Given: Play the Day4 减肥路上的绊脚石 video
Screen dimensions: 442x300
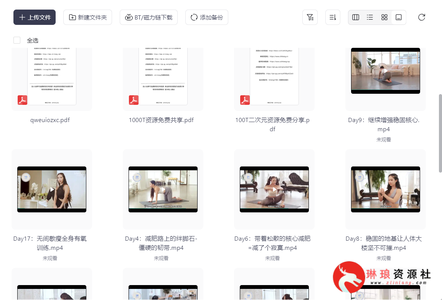Looking at the screenshot, I should coord(163,189).
